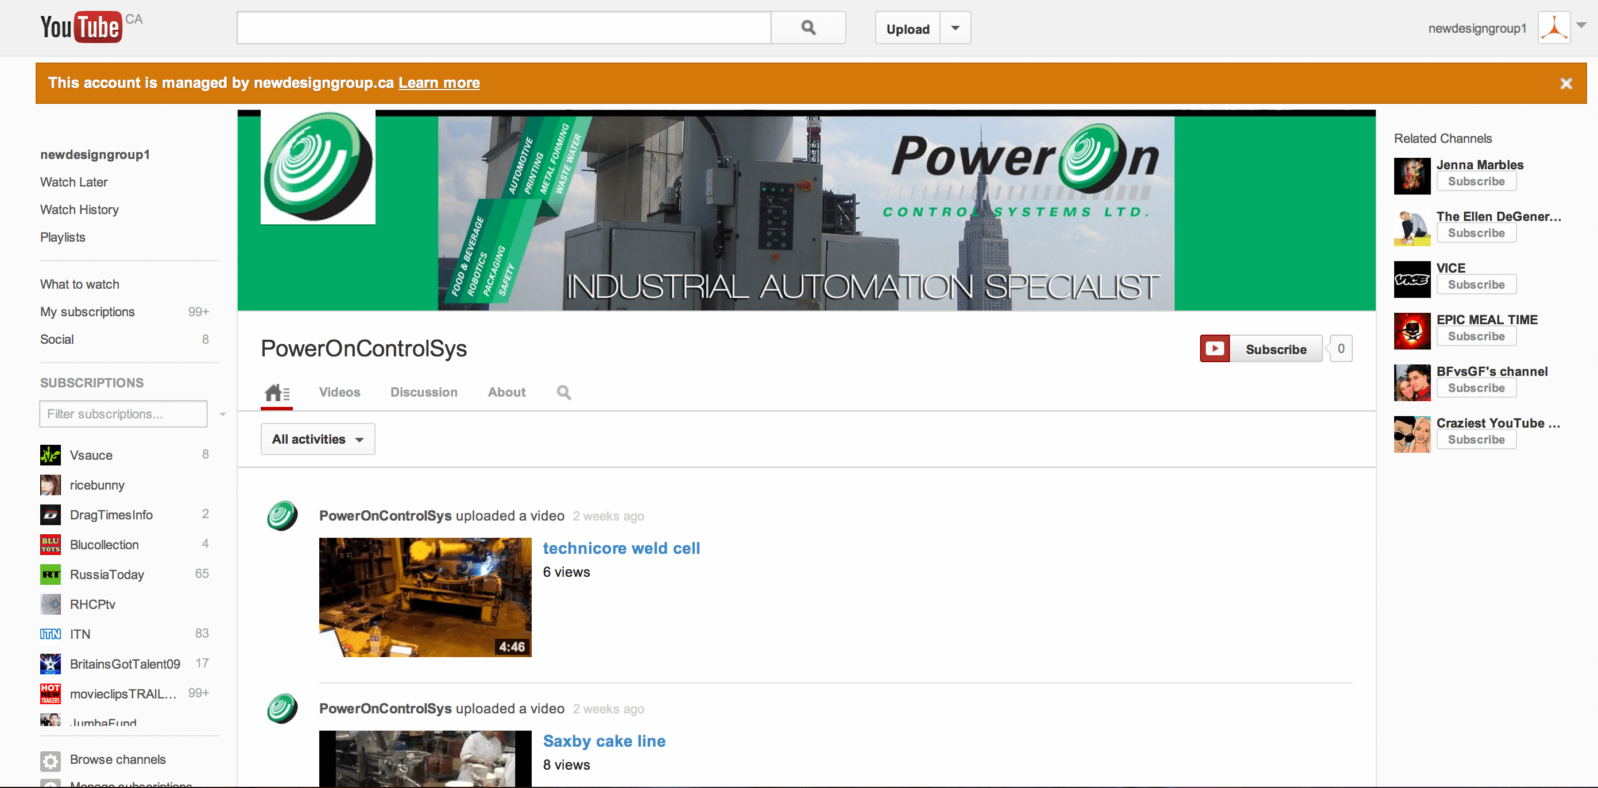
Task: Click the first PowerOnControlSys uploader avatar icon
Action: tap(283, 516)
